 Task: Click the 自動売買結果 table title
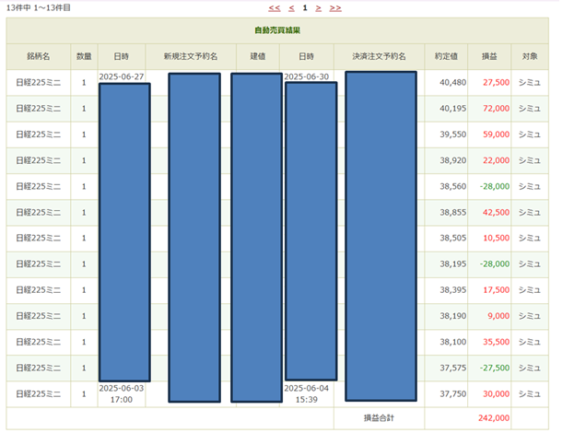tap(277, 30)
